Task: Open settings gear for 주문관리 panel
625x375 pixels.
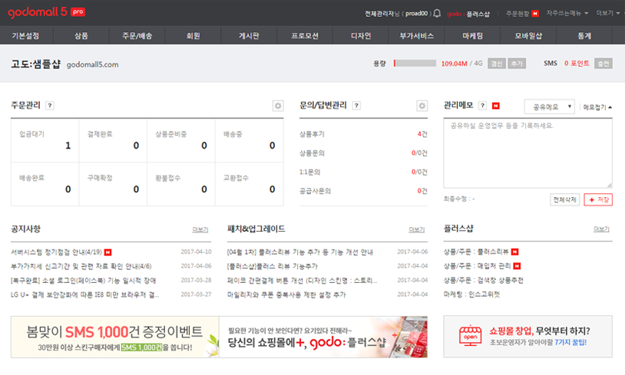Action: [278, 106]
